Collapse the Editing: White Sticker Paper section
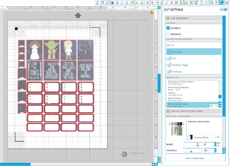Screen dimensions: 230x166 (168, 111)
